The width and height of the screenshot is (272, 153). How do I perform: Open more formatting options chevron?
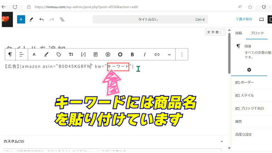click(169, 54)
